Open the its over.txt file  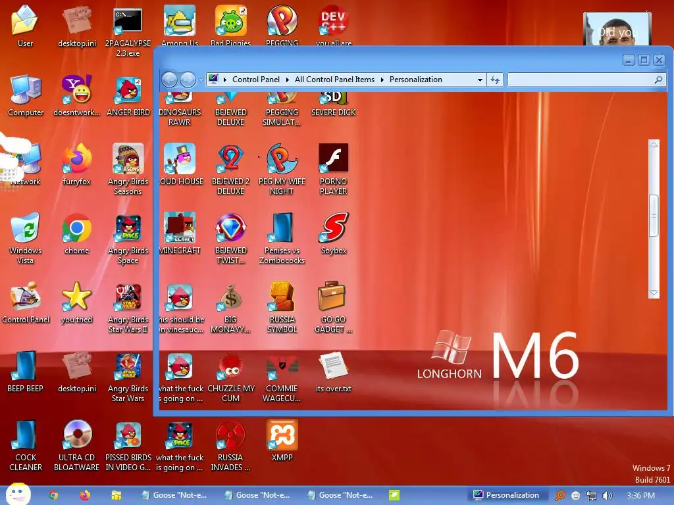[x=334, y=372]
